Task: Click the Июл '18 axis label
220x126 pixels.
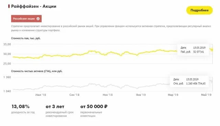Action: pyautogui.click(x=41, y=95)
